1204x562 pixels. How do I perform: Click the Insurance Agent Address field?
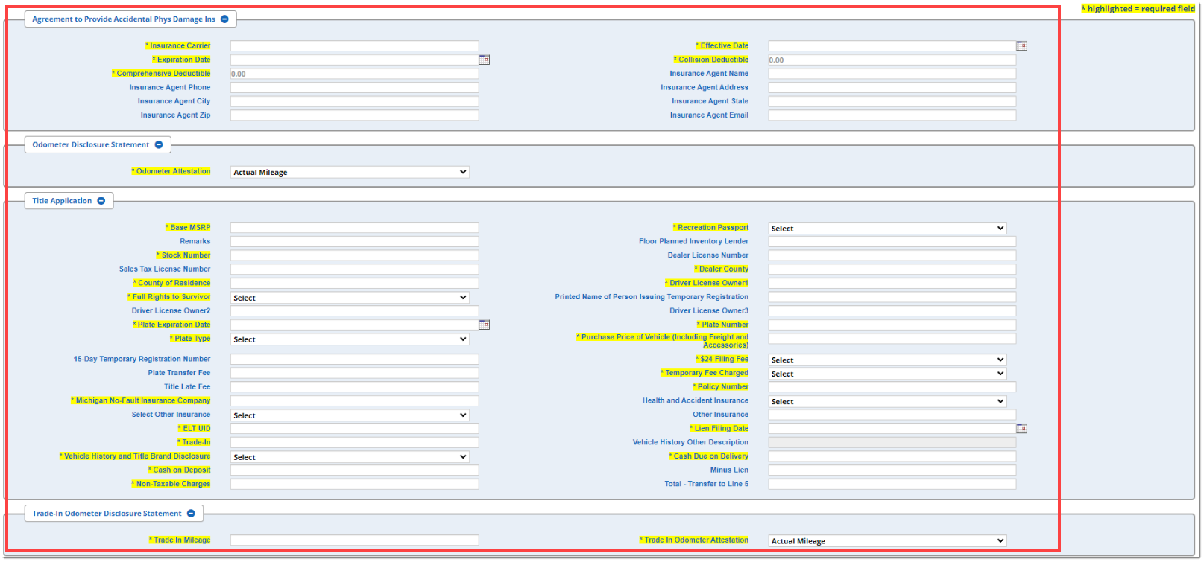pyautogui.click(x=892, y=88)
